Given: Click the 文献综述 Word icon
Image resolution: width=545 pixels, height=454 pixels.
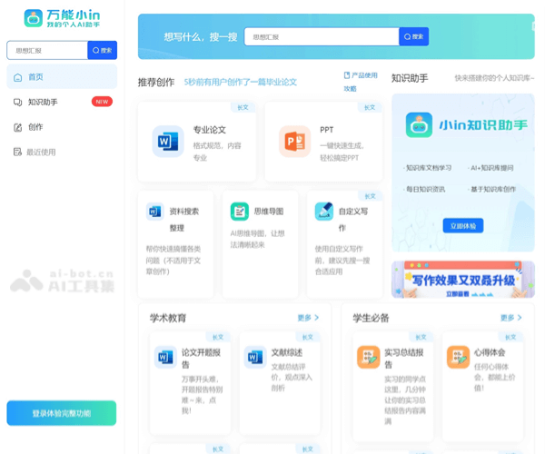Looking at the screenshot, I should (x=254, y=357).
